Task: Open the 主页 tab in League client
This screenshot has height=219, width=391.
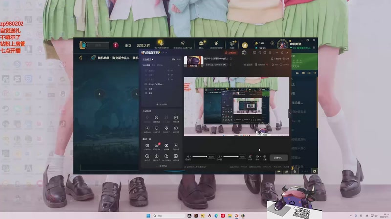Action: 128,45
